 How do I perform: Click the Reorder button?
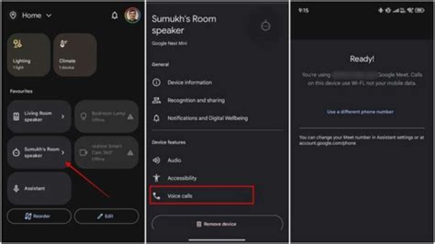point(39,216)
